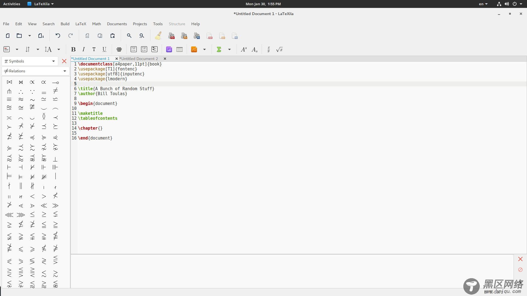527x296 pixels.
Task: Open the Build menu
Action: pos(65,24)
